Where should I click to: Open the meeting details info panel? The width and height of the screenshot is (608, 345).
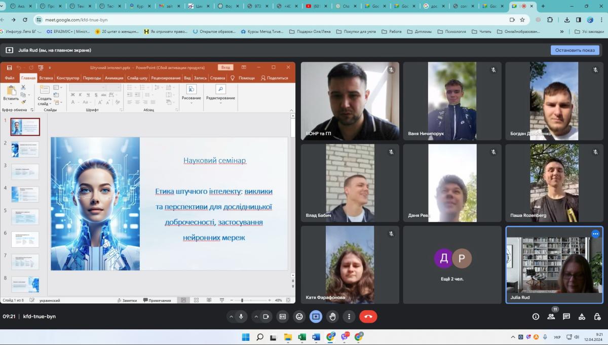536,317
